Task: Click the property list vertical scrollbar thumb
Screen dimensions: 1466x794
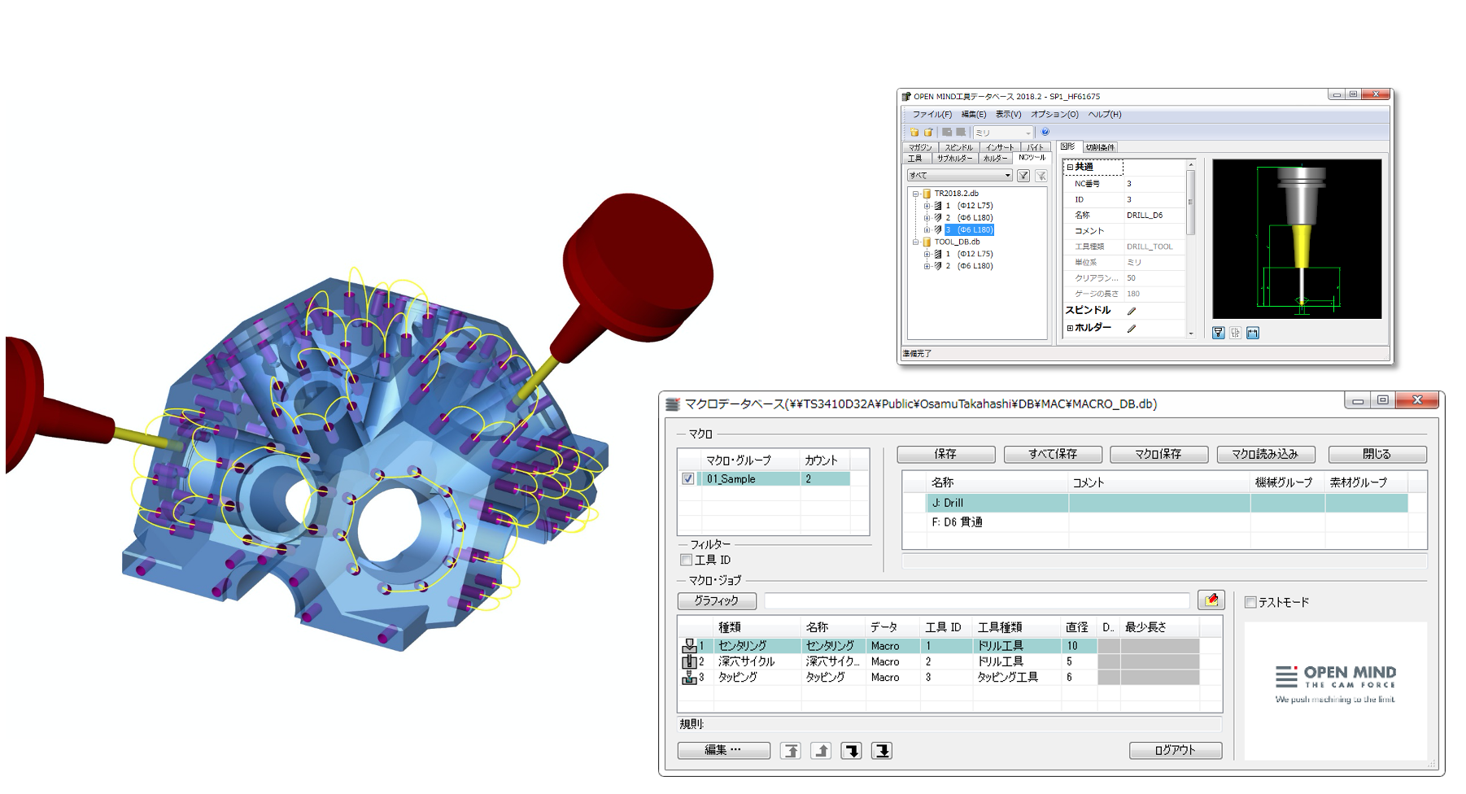Action: point(1190,203)
